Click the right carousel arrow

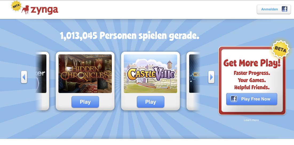pyautogui.click(x=211, y=77)
